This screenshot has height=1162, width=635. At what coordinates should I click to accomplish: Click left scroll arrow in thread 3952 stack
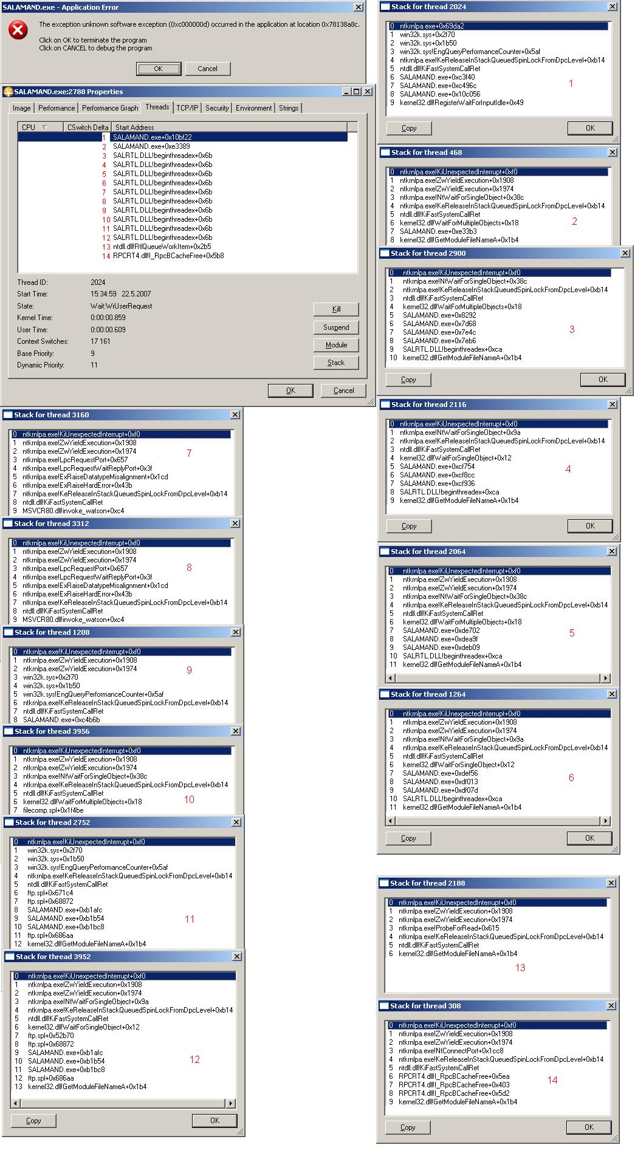[16, 1103]
